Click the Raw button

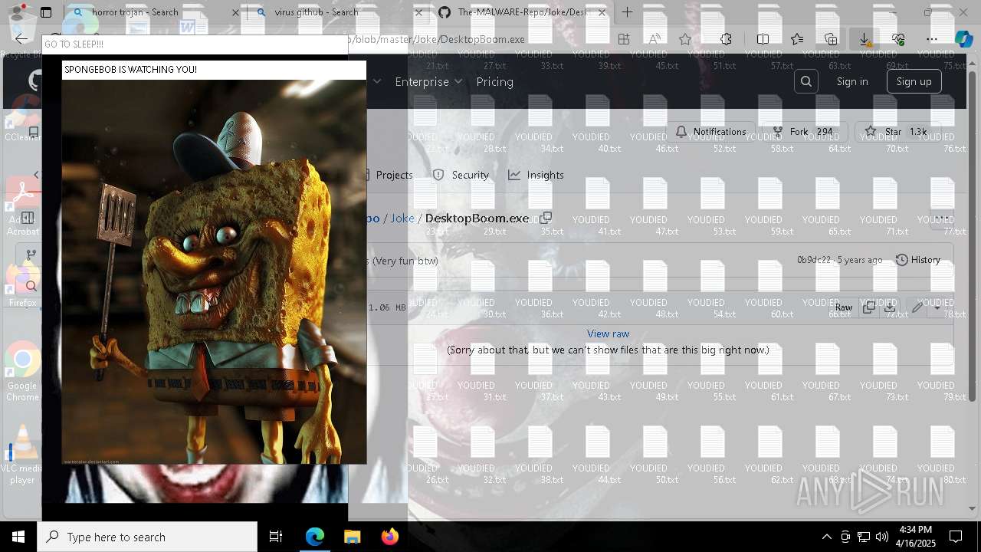[843, 307]
